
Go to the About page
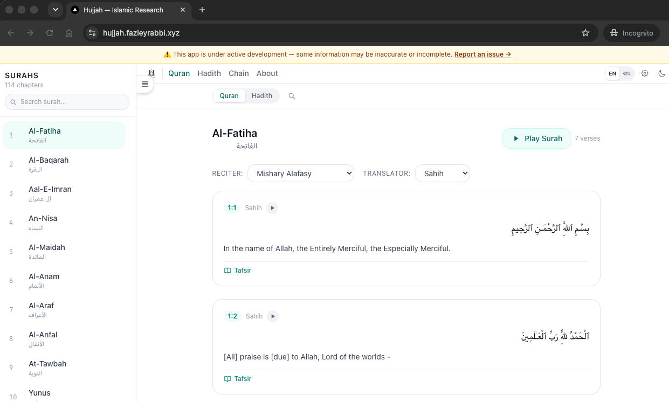point(267,73)
